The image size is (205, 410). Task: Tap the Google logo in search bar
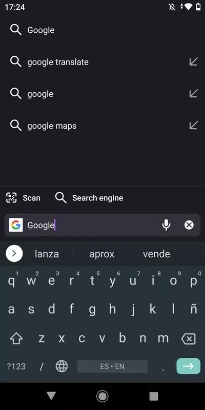16,225
